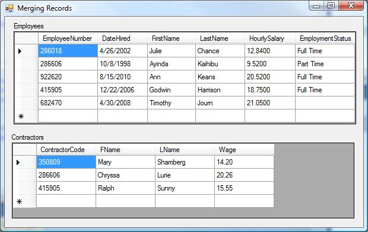
Task: Select first name cell Ann
Action: click(172, 77)
